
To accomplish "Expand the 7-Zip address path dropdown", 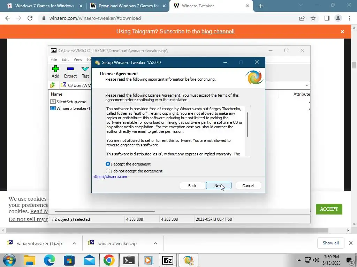I will tap(307, 86).
